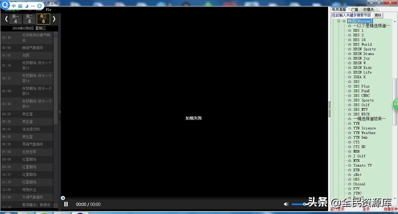Click the channel list scroll-down arrow
Viewport: 398px width, 214px height.
[x=395, y=198]
